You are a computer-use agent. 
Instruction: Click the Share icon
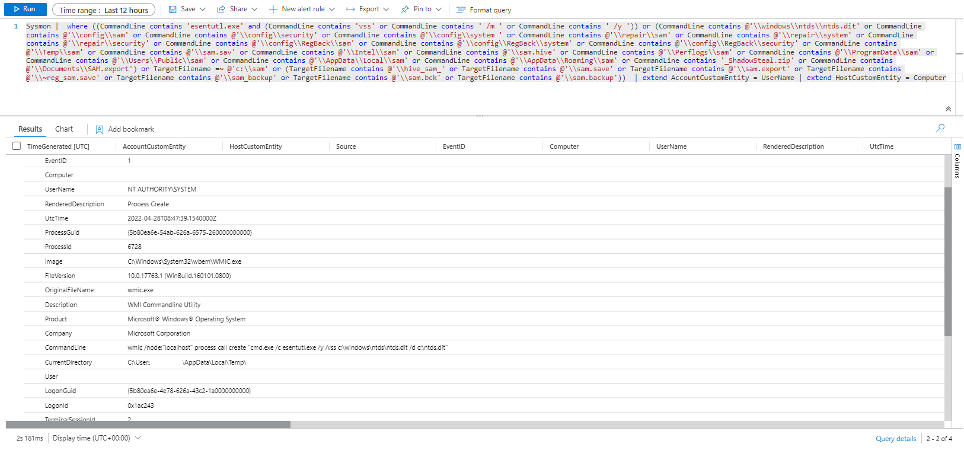221,9
